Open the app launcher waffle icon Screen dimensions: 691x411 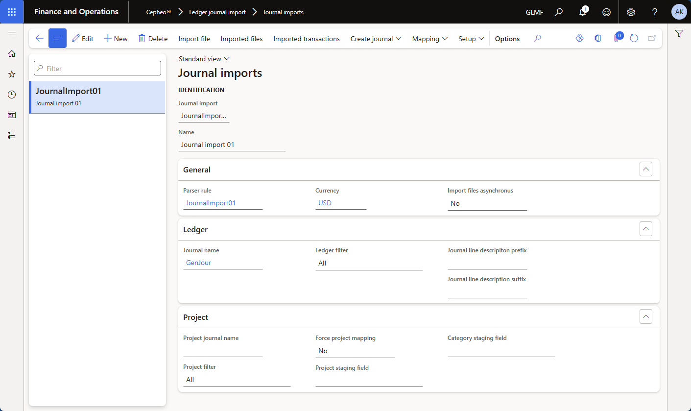pyautogui.click(x=12, y=12)
